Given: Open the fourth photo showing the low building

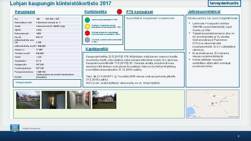Looking at the screenshot, I should click(104, 100).
